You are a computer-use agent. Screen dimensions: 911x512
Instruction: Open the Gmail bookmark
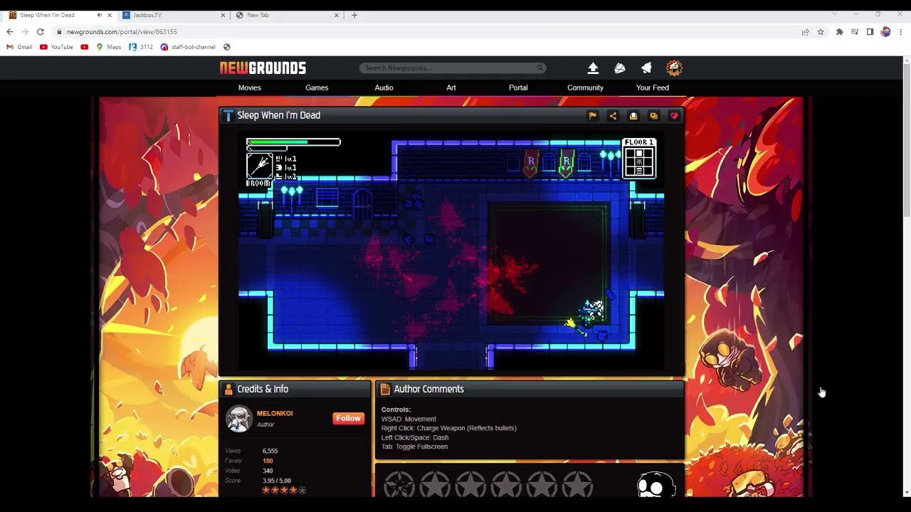[19, 47]
